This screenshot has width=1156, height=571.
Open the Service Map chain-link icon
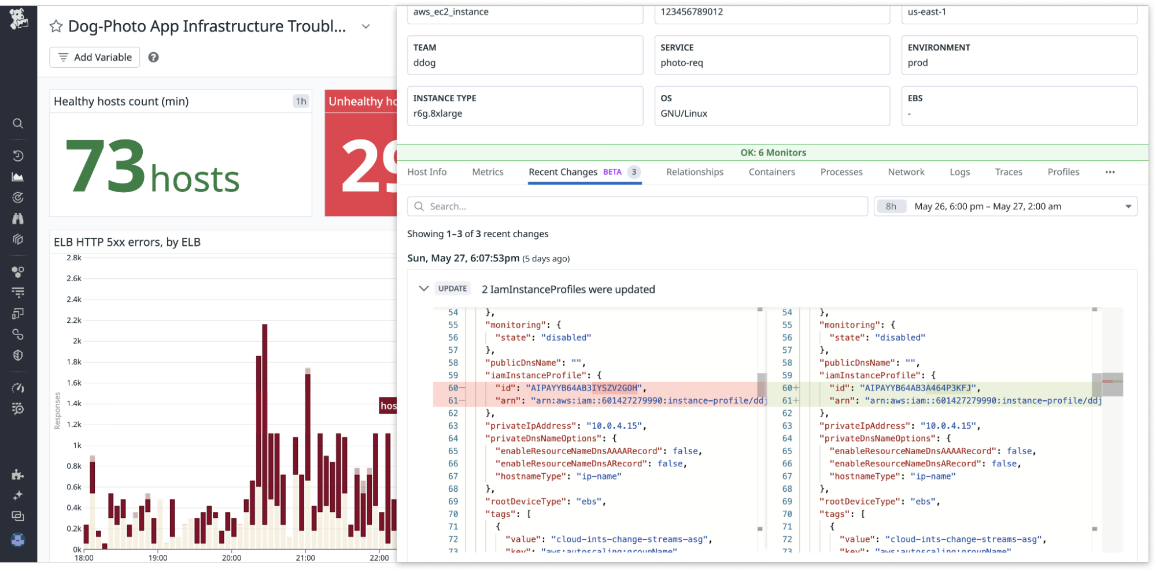click(18, 334)
